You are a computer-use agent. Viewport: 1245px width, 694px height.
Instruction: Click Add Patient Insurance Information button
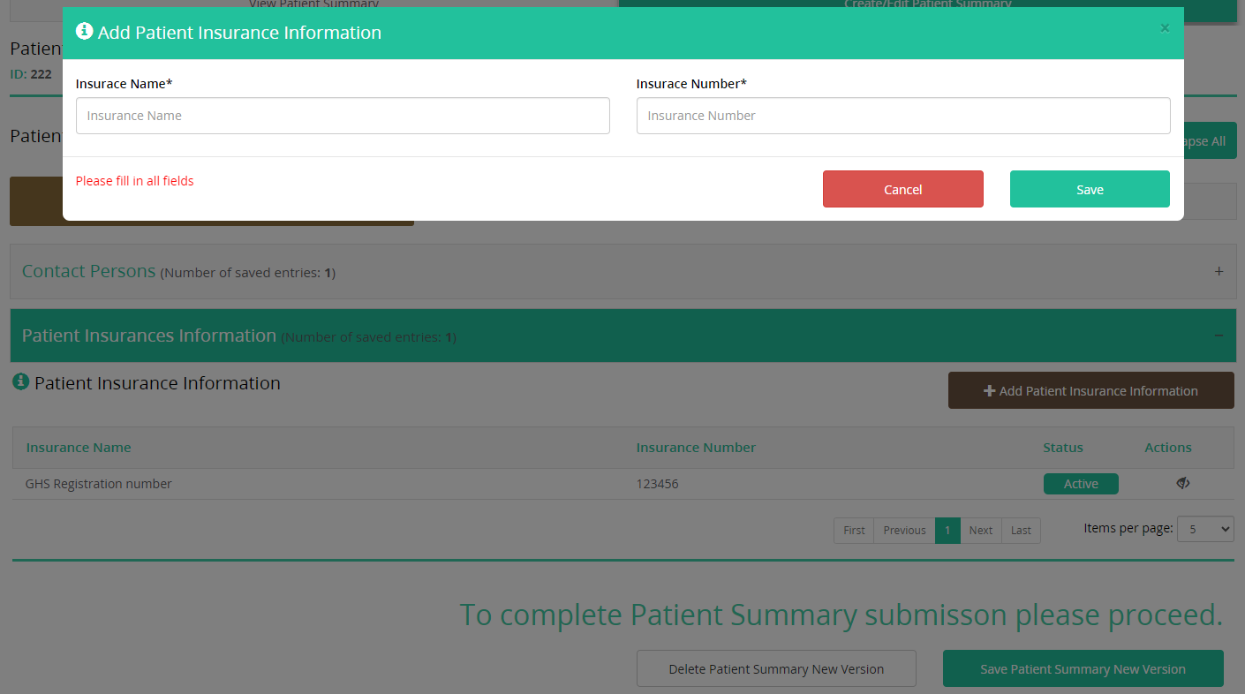1090,390
